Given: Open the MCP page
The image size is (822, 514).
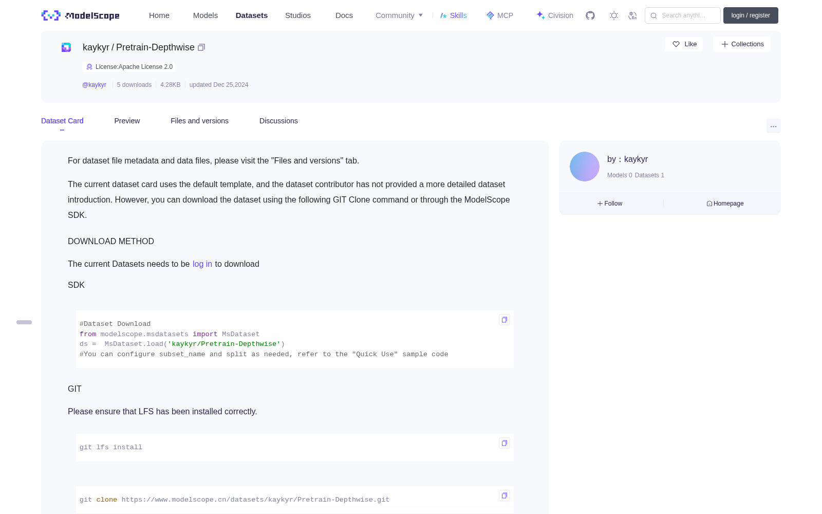Looking at the screenshot, I should pos(500,15).
